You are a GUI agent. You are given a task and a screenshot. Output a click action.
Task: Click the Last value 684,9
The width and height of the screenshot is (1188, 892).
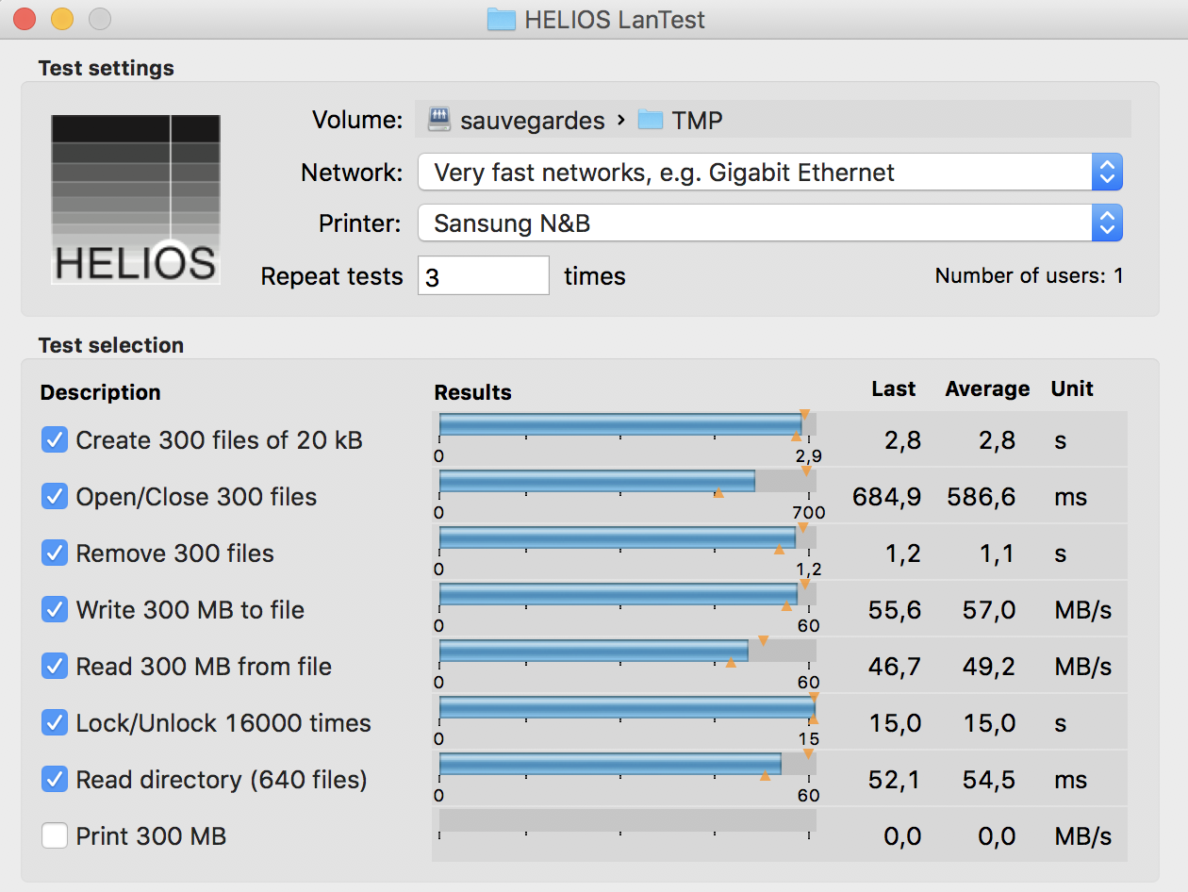click(886, 497)
